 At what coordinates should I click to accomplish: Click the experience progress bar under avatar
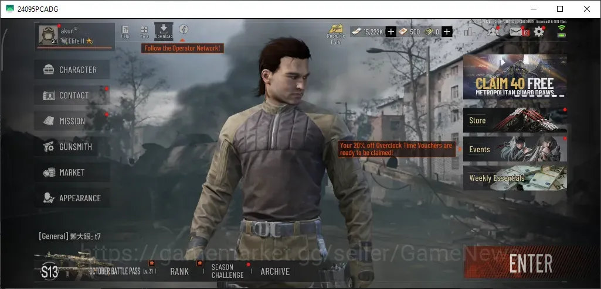tap(74, 48)
